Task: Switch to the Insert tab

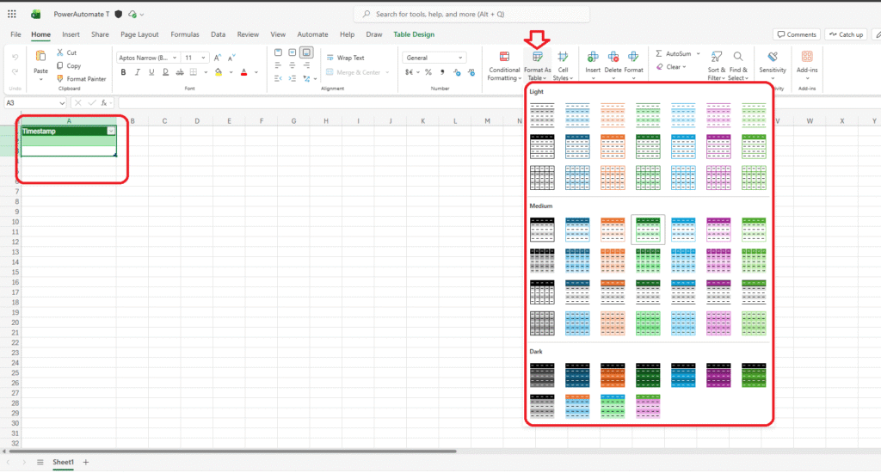Action: (71, 34)
